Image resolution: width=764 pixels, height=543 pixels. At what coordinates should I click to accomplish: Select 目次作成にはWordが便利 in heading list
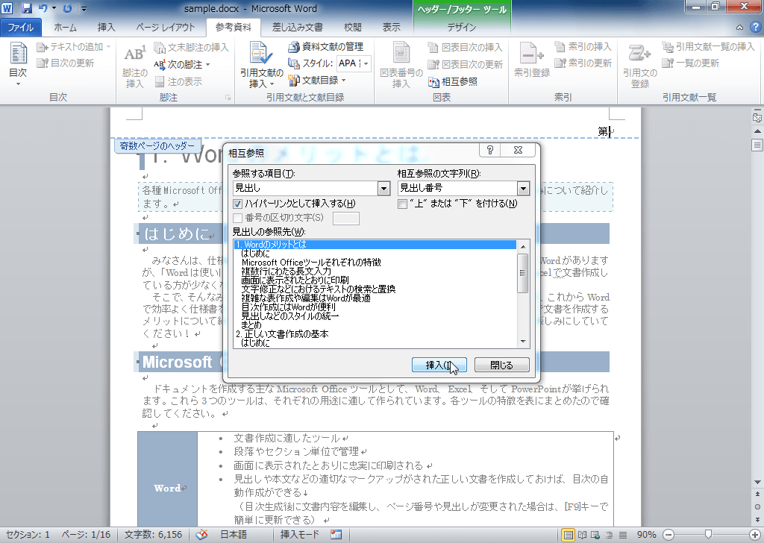(x=289, y=307)
